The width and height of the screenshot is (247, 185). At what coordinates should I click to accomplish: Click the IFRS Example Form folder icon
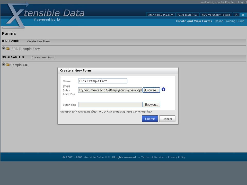[7, 49]
